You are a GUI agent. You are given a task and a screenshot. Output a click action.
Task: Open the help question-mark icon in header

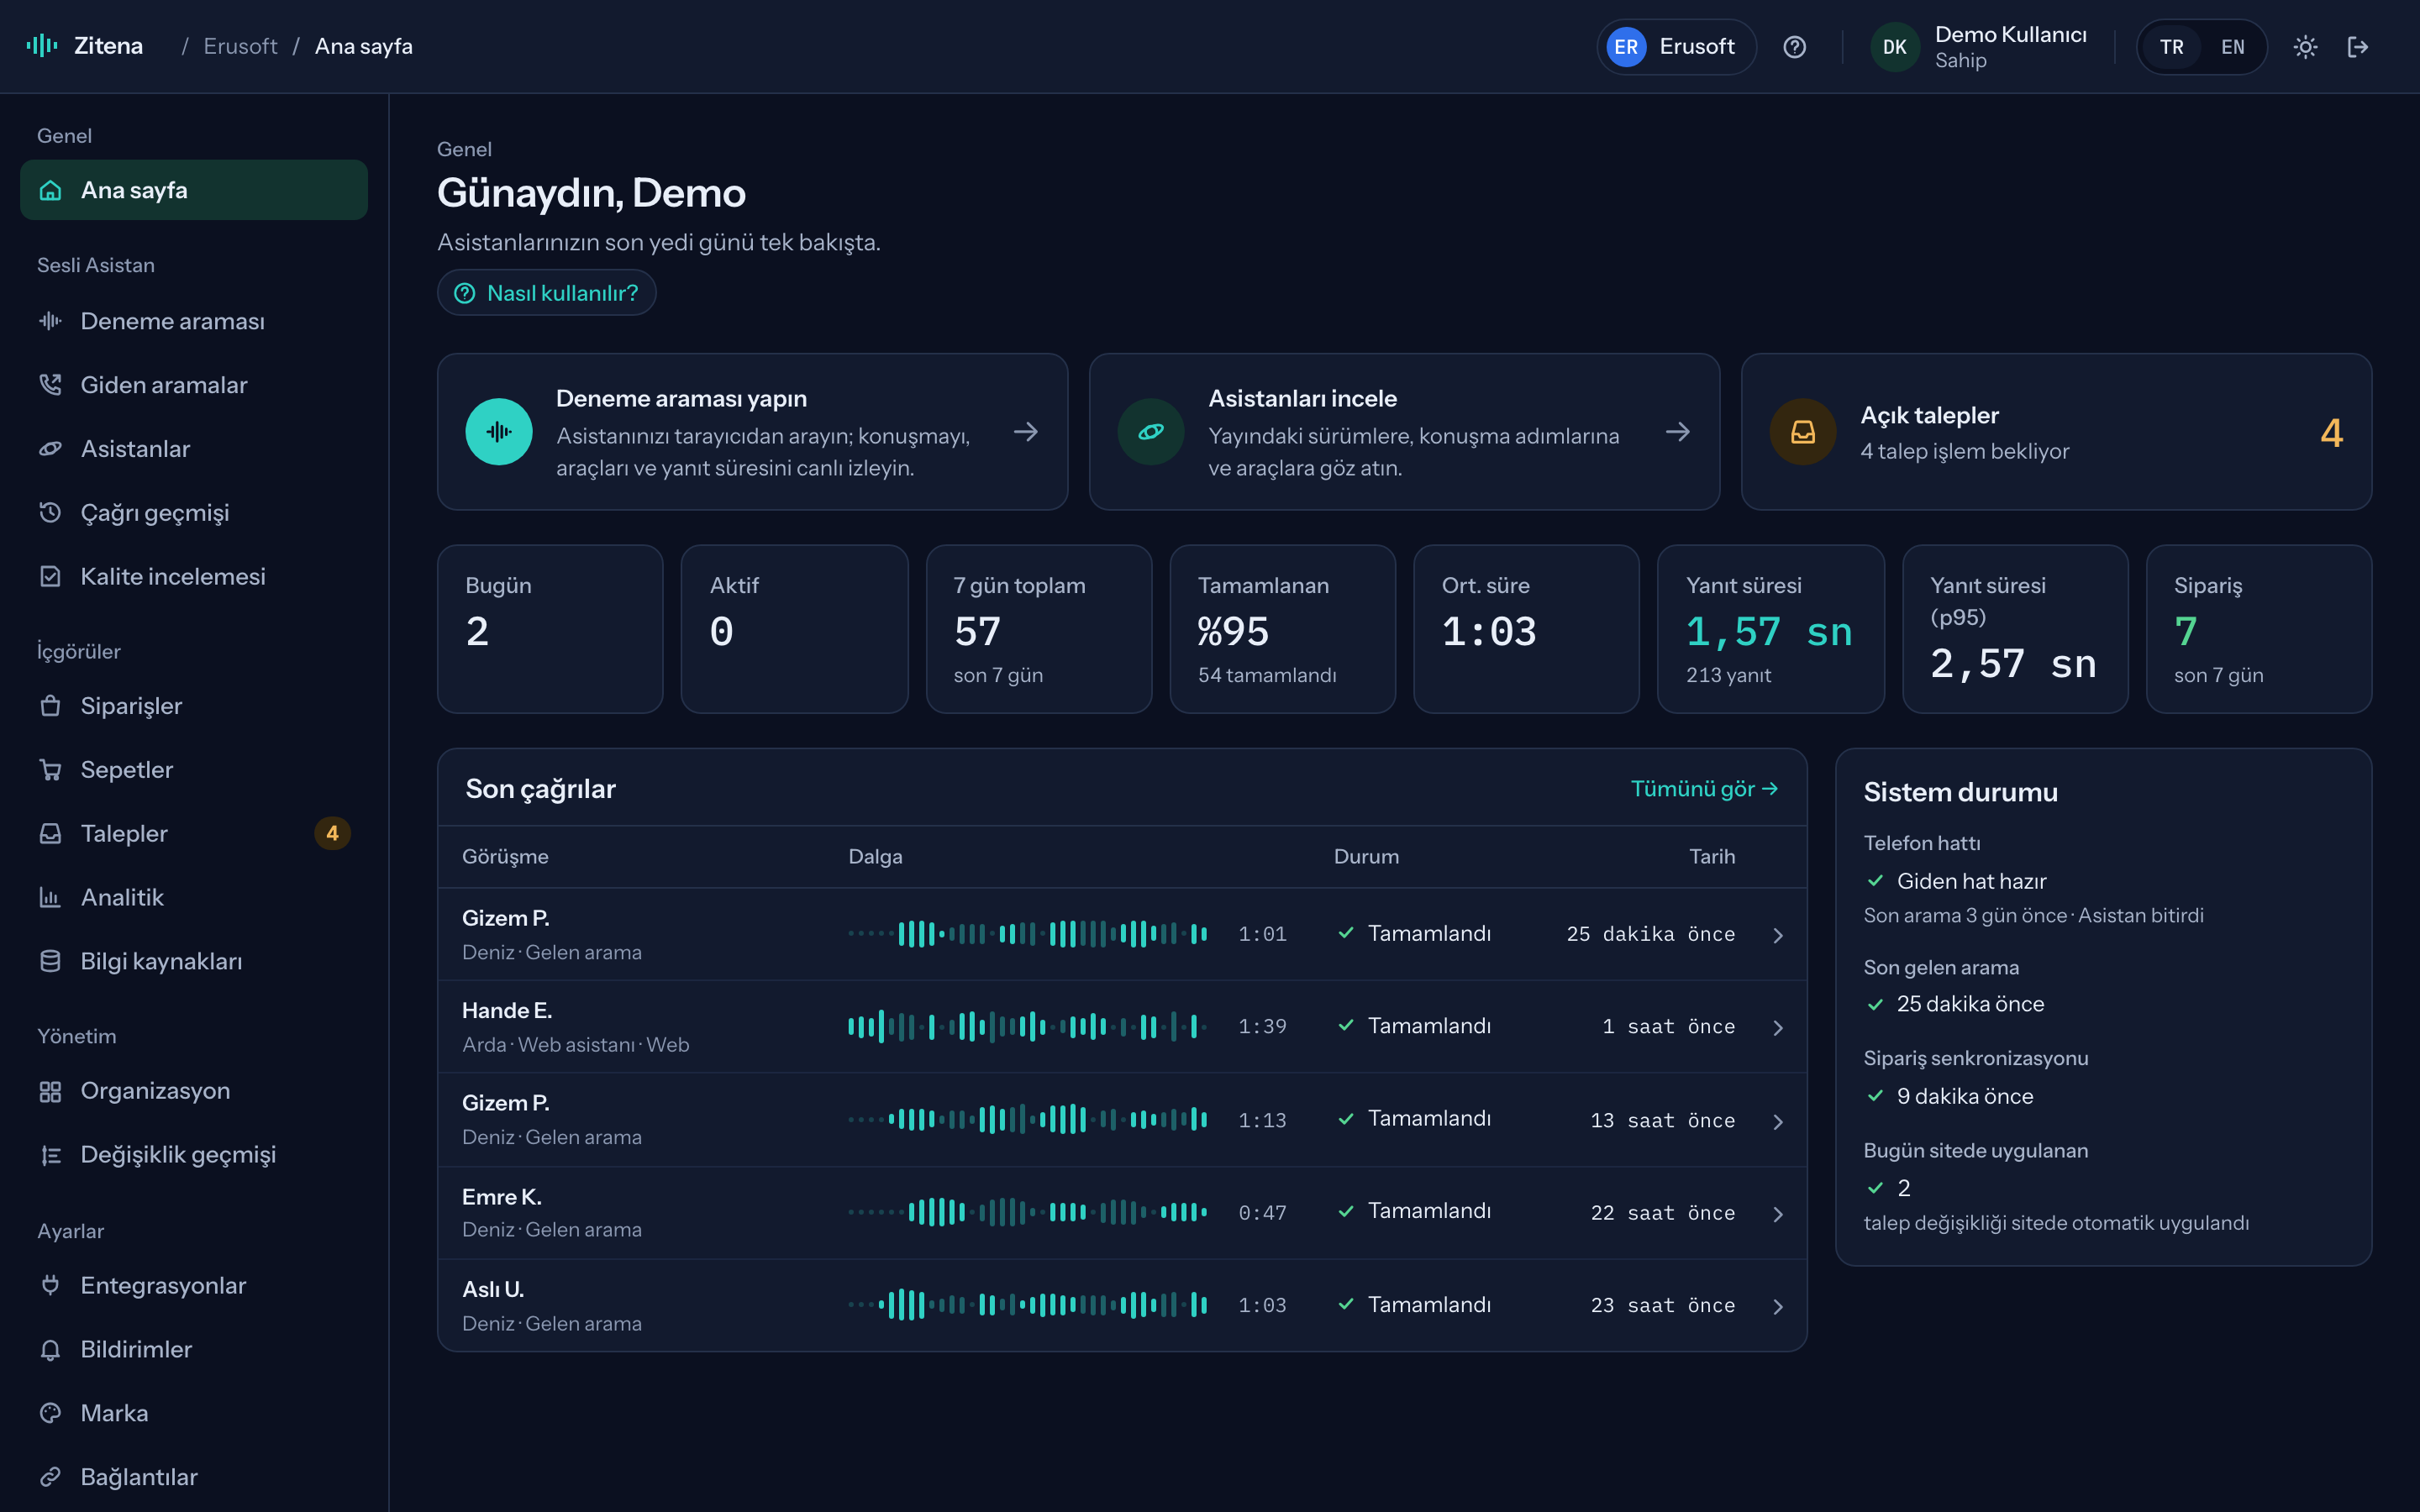[x=1794, y=47]
